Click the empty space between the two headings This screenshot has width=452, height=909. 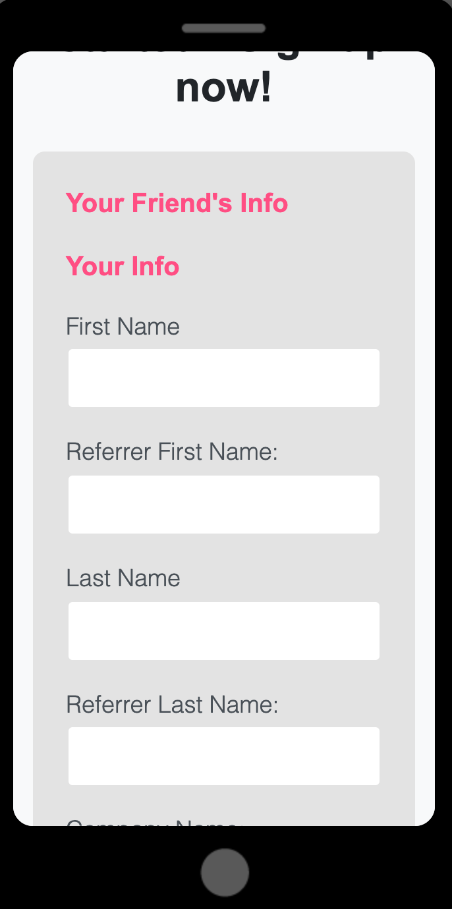click(x=223, y=233)
